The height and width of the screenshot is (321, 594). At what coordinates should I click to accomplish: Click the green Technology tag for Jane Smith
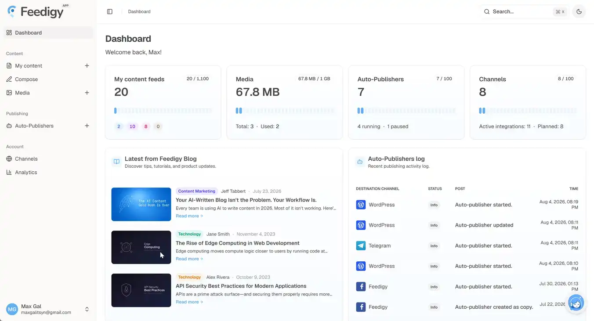click(x=189, y=234)
